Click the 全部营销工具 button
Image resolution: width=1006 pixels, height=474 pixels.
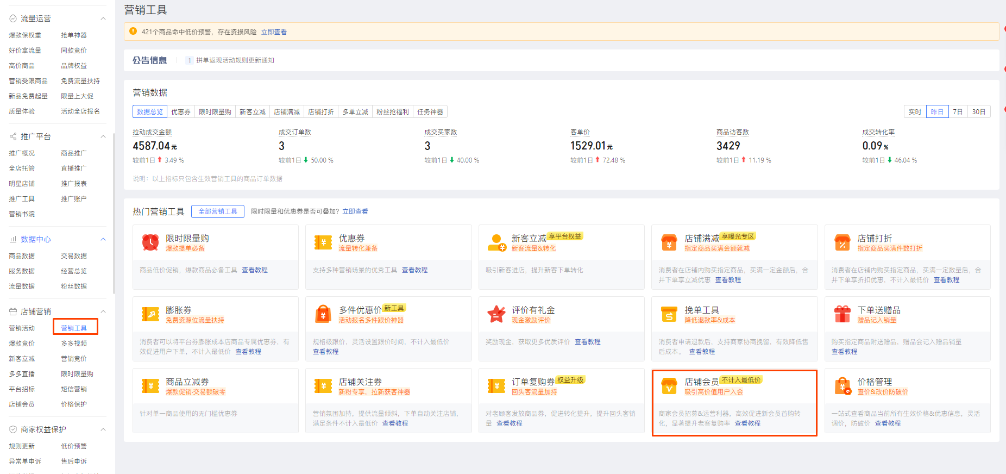click(x=218, y=211)
